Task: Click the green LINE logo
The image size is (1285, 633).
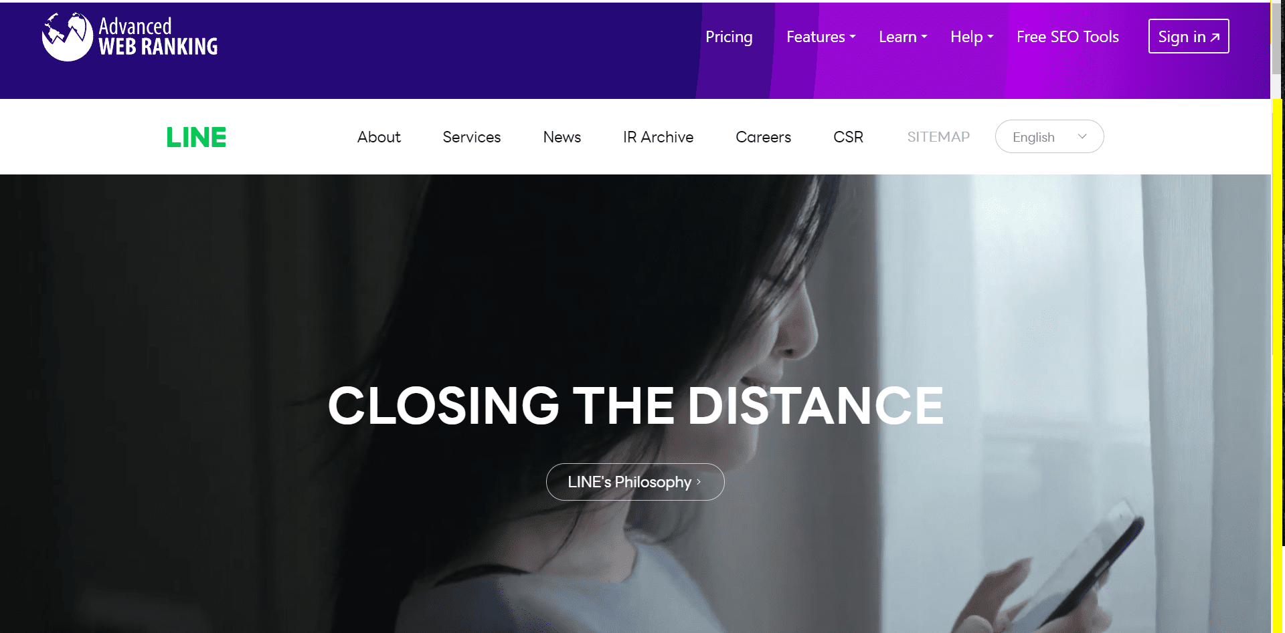Action: [x=196, y=137]
